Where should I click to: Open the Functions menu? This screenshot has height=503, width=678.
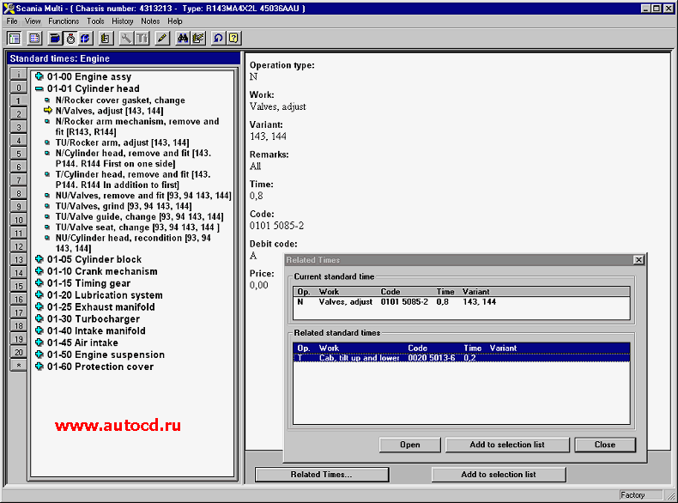[x=64, y=21]
